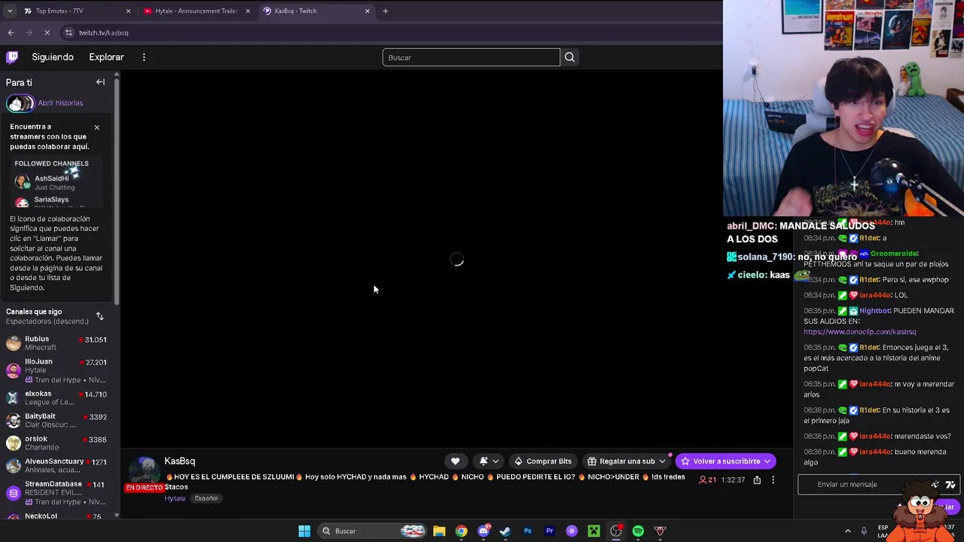Click the Español tag
Screen dimensions: 964x542
[206, 498]
